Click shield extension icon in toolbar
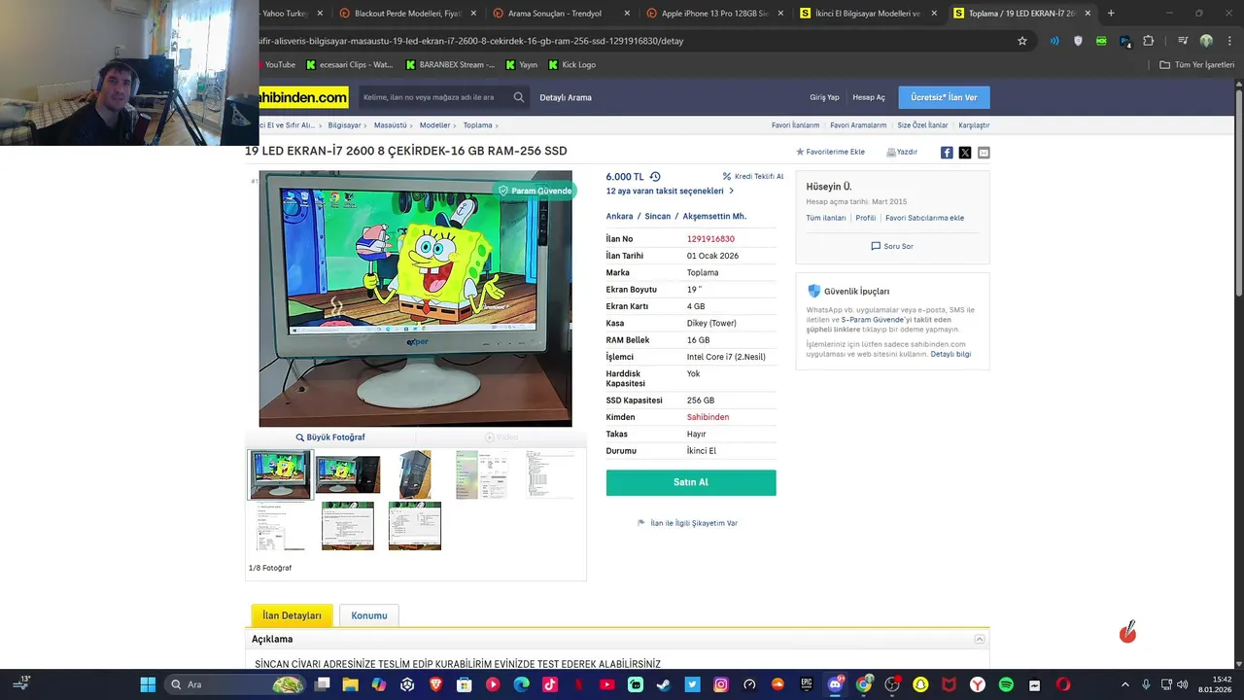Screen dimensions: 1244x700 1078,41
